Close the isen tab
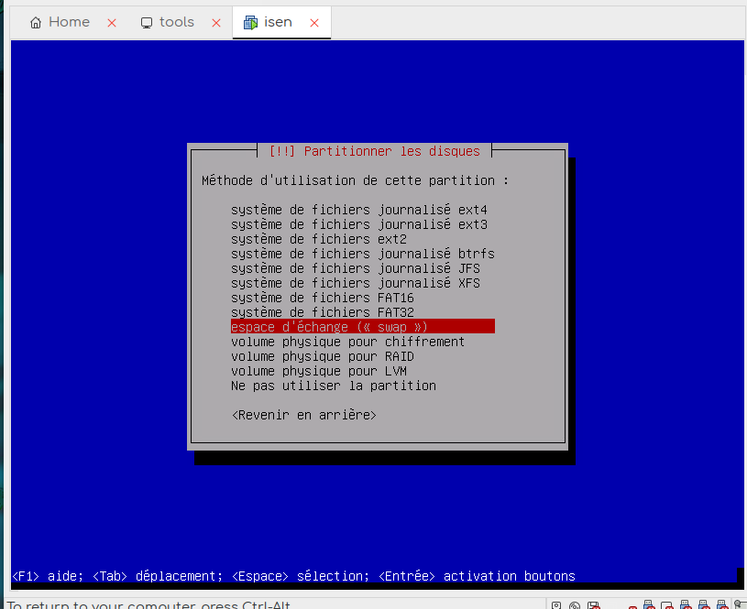 314,23
